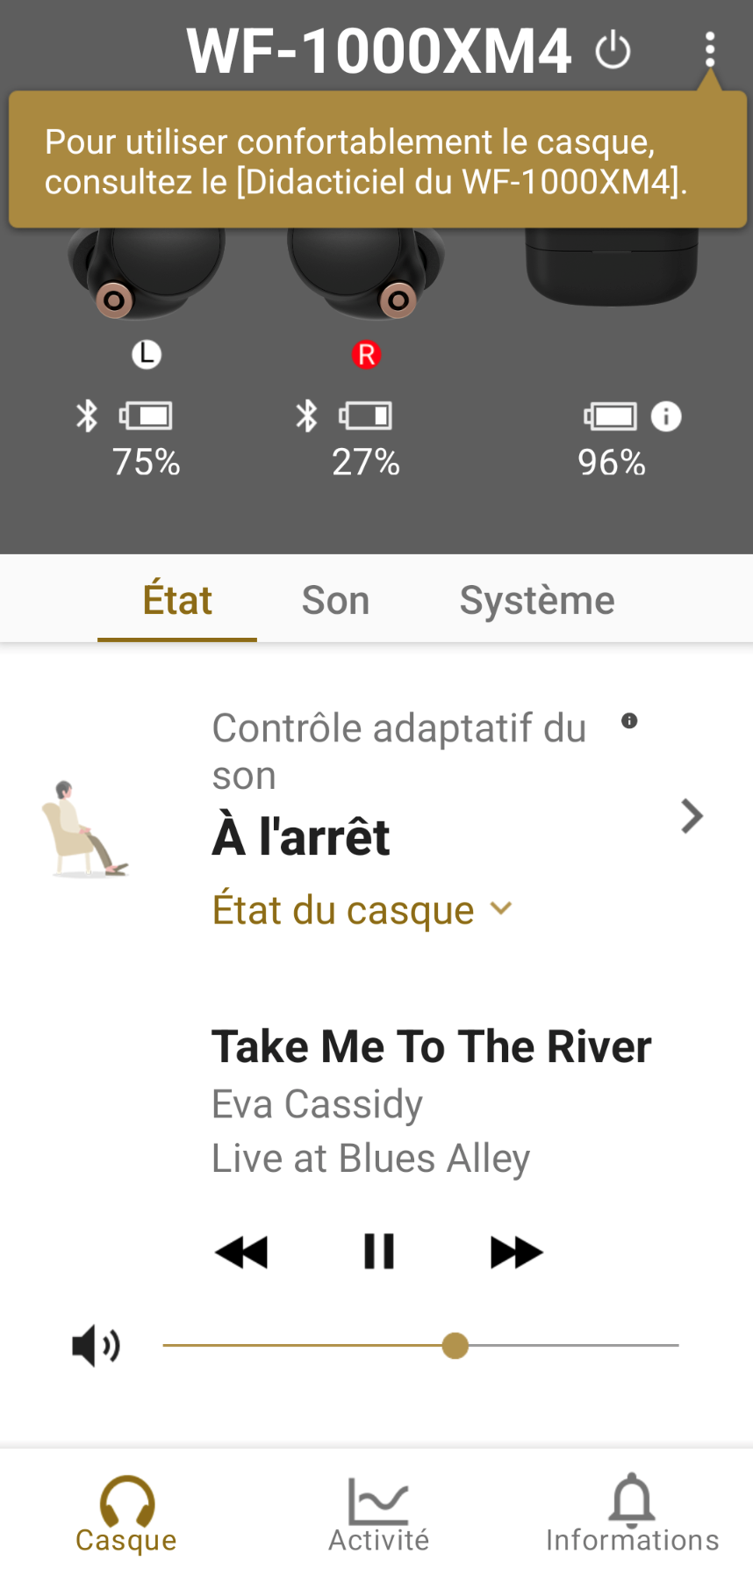Screen dimensions: 753x1590
Task: Pause the song Take Me To The River
Action: point(379,1252)
